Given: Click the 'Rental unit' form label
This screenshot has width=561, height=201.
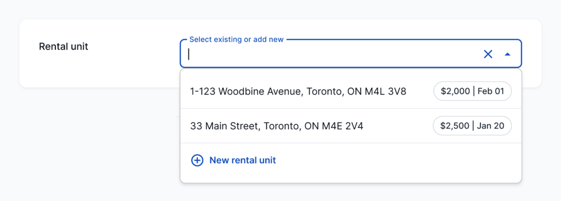Looking at the screenshot, I should tap(64, 47).
